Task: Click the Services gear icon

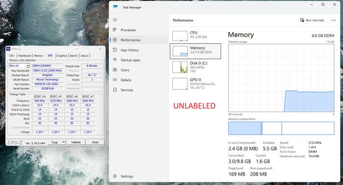Action: click(115, 90)
